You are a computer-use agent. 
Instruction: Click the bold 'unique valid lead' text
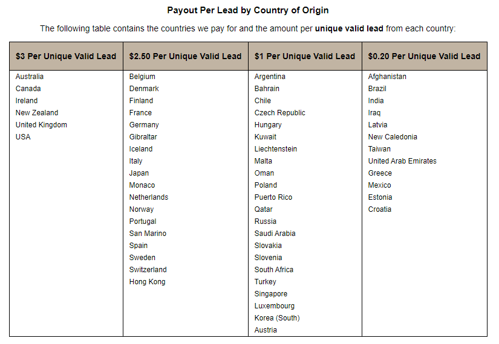click(x=349, y=28)
